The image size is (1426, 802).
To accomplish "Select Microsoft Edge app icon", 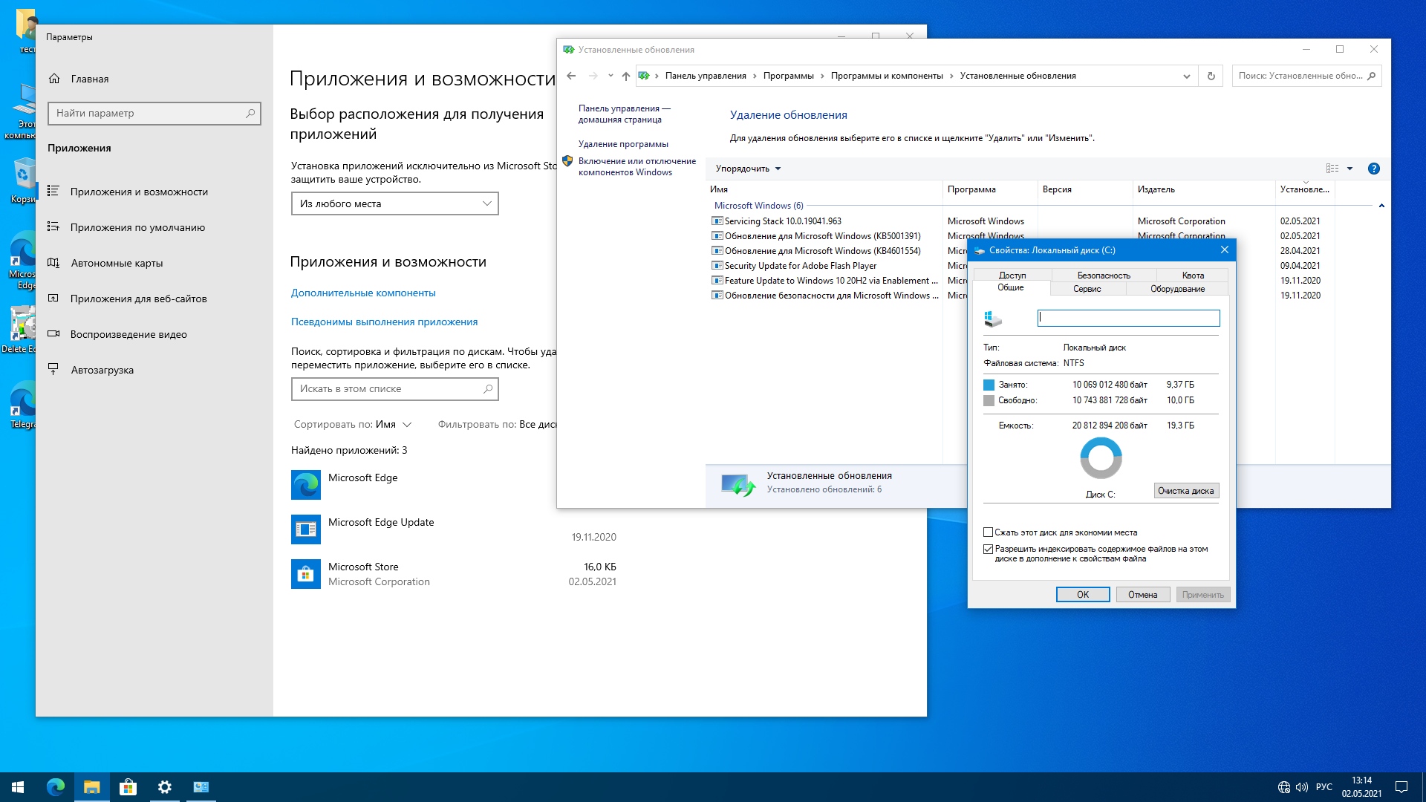I will coord(306,485).
